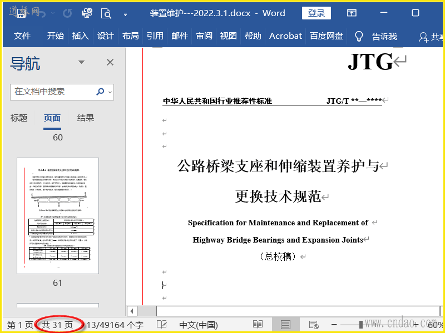The image size is (445, 333).
Task: Switch to the 插入 ribbon tab
Action: point(80,36)
